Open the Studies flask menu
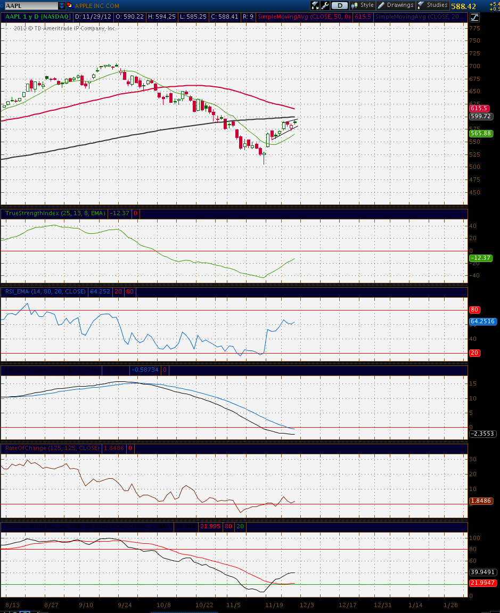 pyautogui.click(x=432, y=5)
